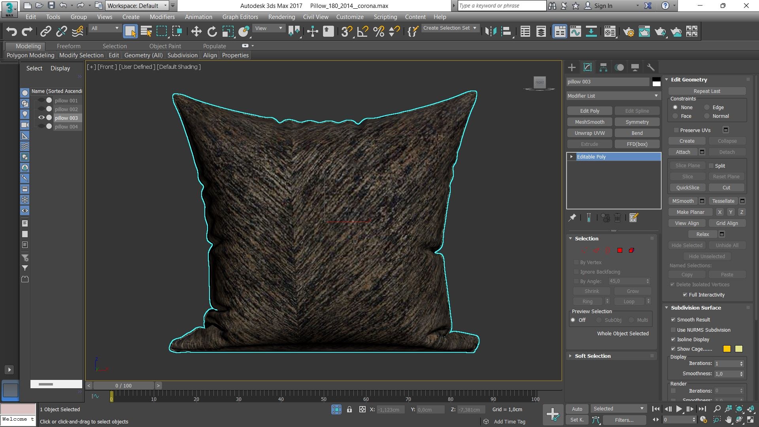The height and width of the screenshot is (427, 759).
Task: Uncheck the Isoline Display checkbox
Action: 673,339
